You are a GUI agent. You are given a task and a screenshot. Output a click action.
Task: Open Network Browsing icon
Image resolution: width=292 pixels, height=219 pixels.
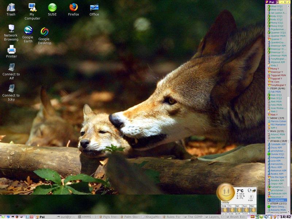point(11,29)
